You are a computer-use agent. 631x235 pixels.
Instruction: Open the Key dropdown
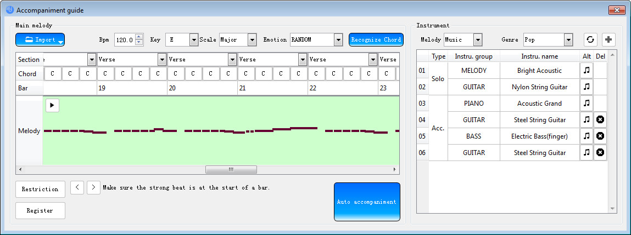[193, 39]
